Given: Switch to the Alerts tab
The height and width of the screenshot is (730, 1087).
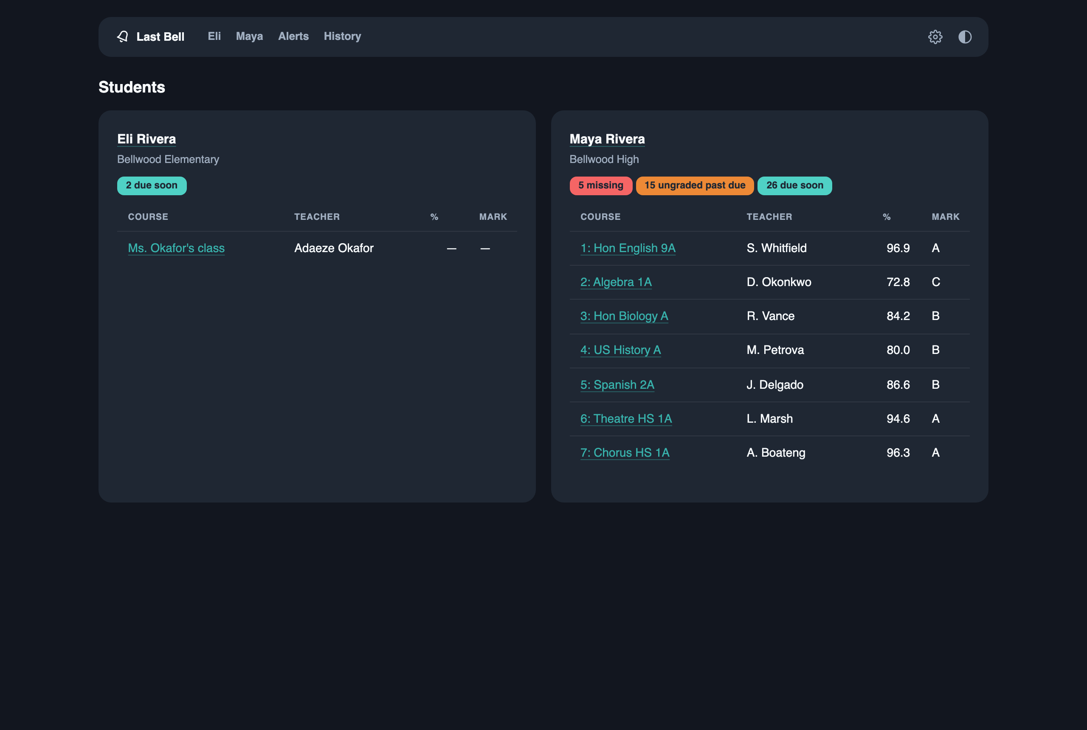Looking at the screenshot, I should point(293,36).
